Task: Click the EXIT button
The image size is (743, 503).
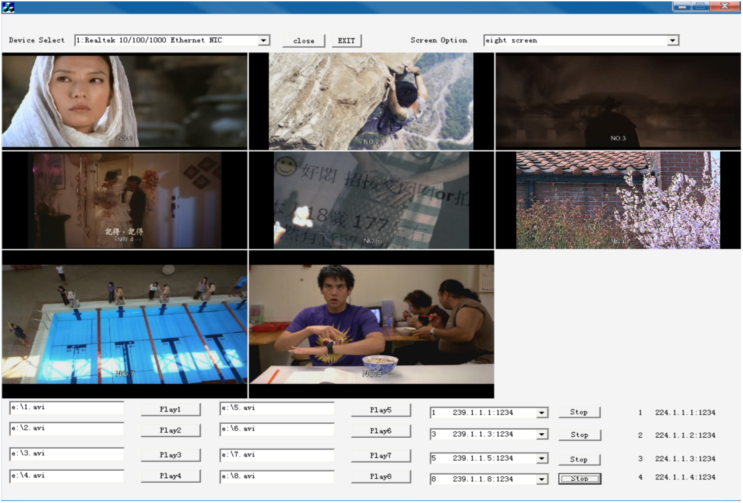Action: pos(346,41)
